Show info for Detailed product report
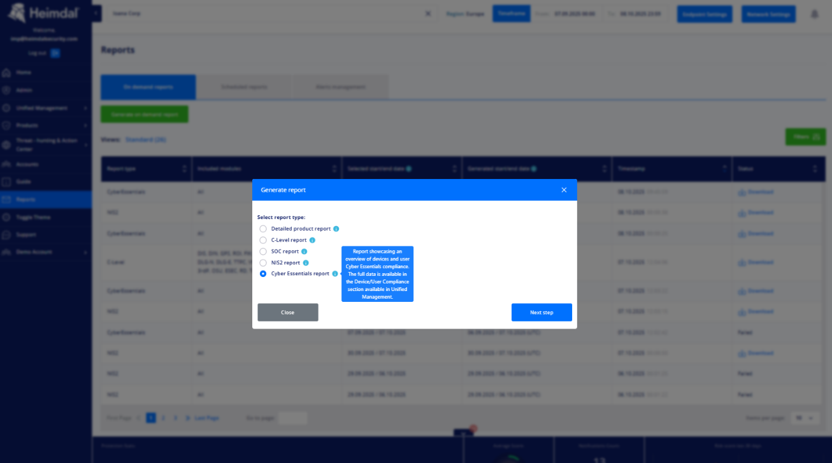The image size is (832, 463). (336, 229)
